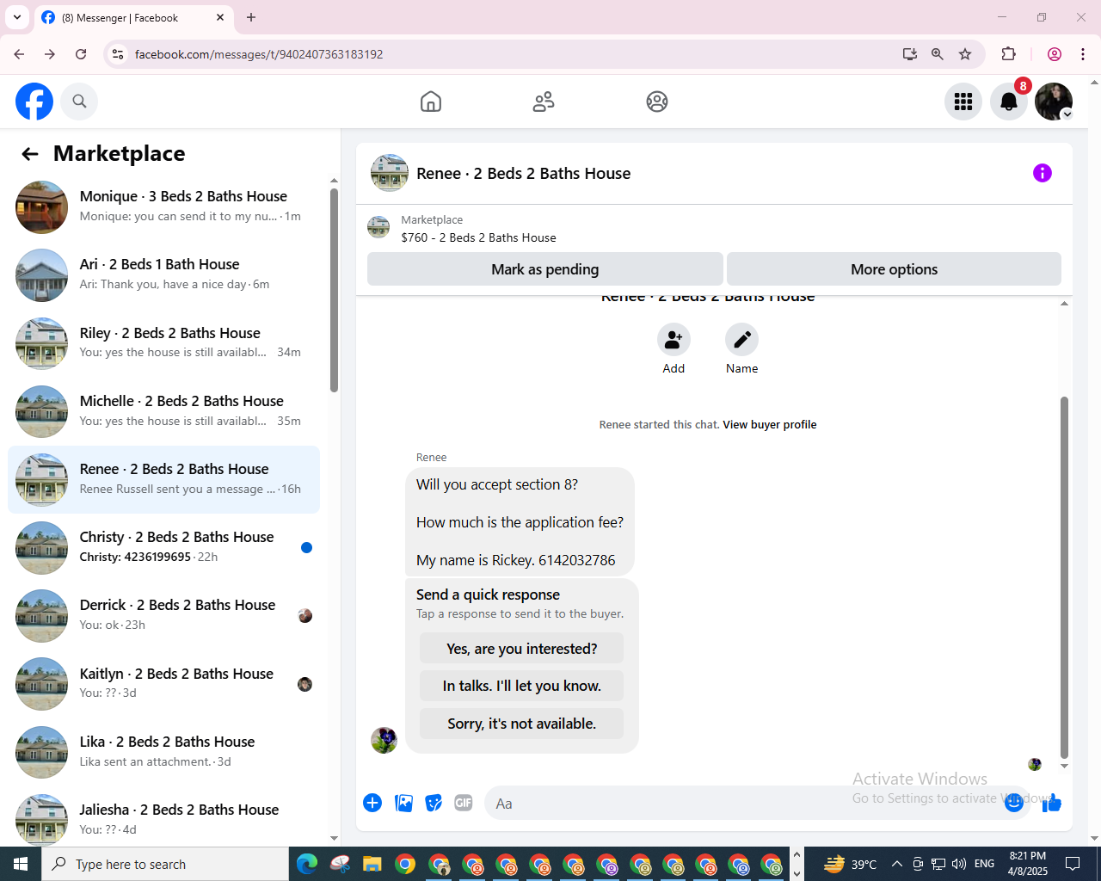Image resolution: width=1101 pixels, height=881 pixels.
Task: Open Facebook search
Action: [x=79, y=102]
